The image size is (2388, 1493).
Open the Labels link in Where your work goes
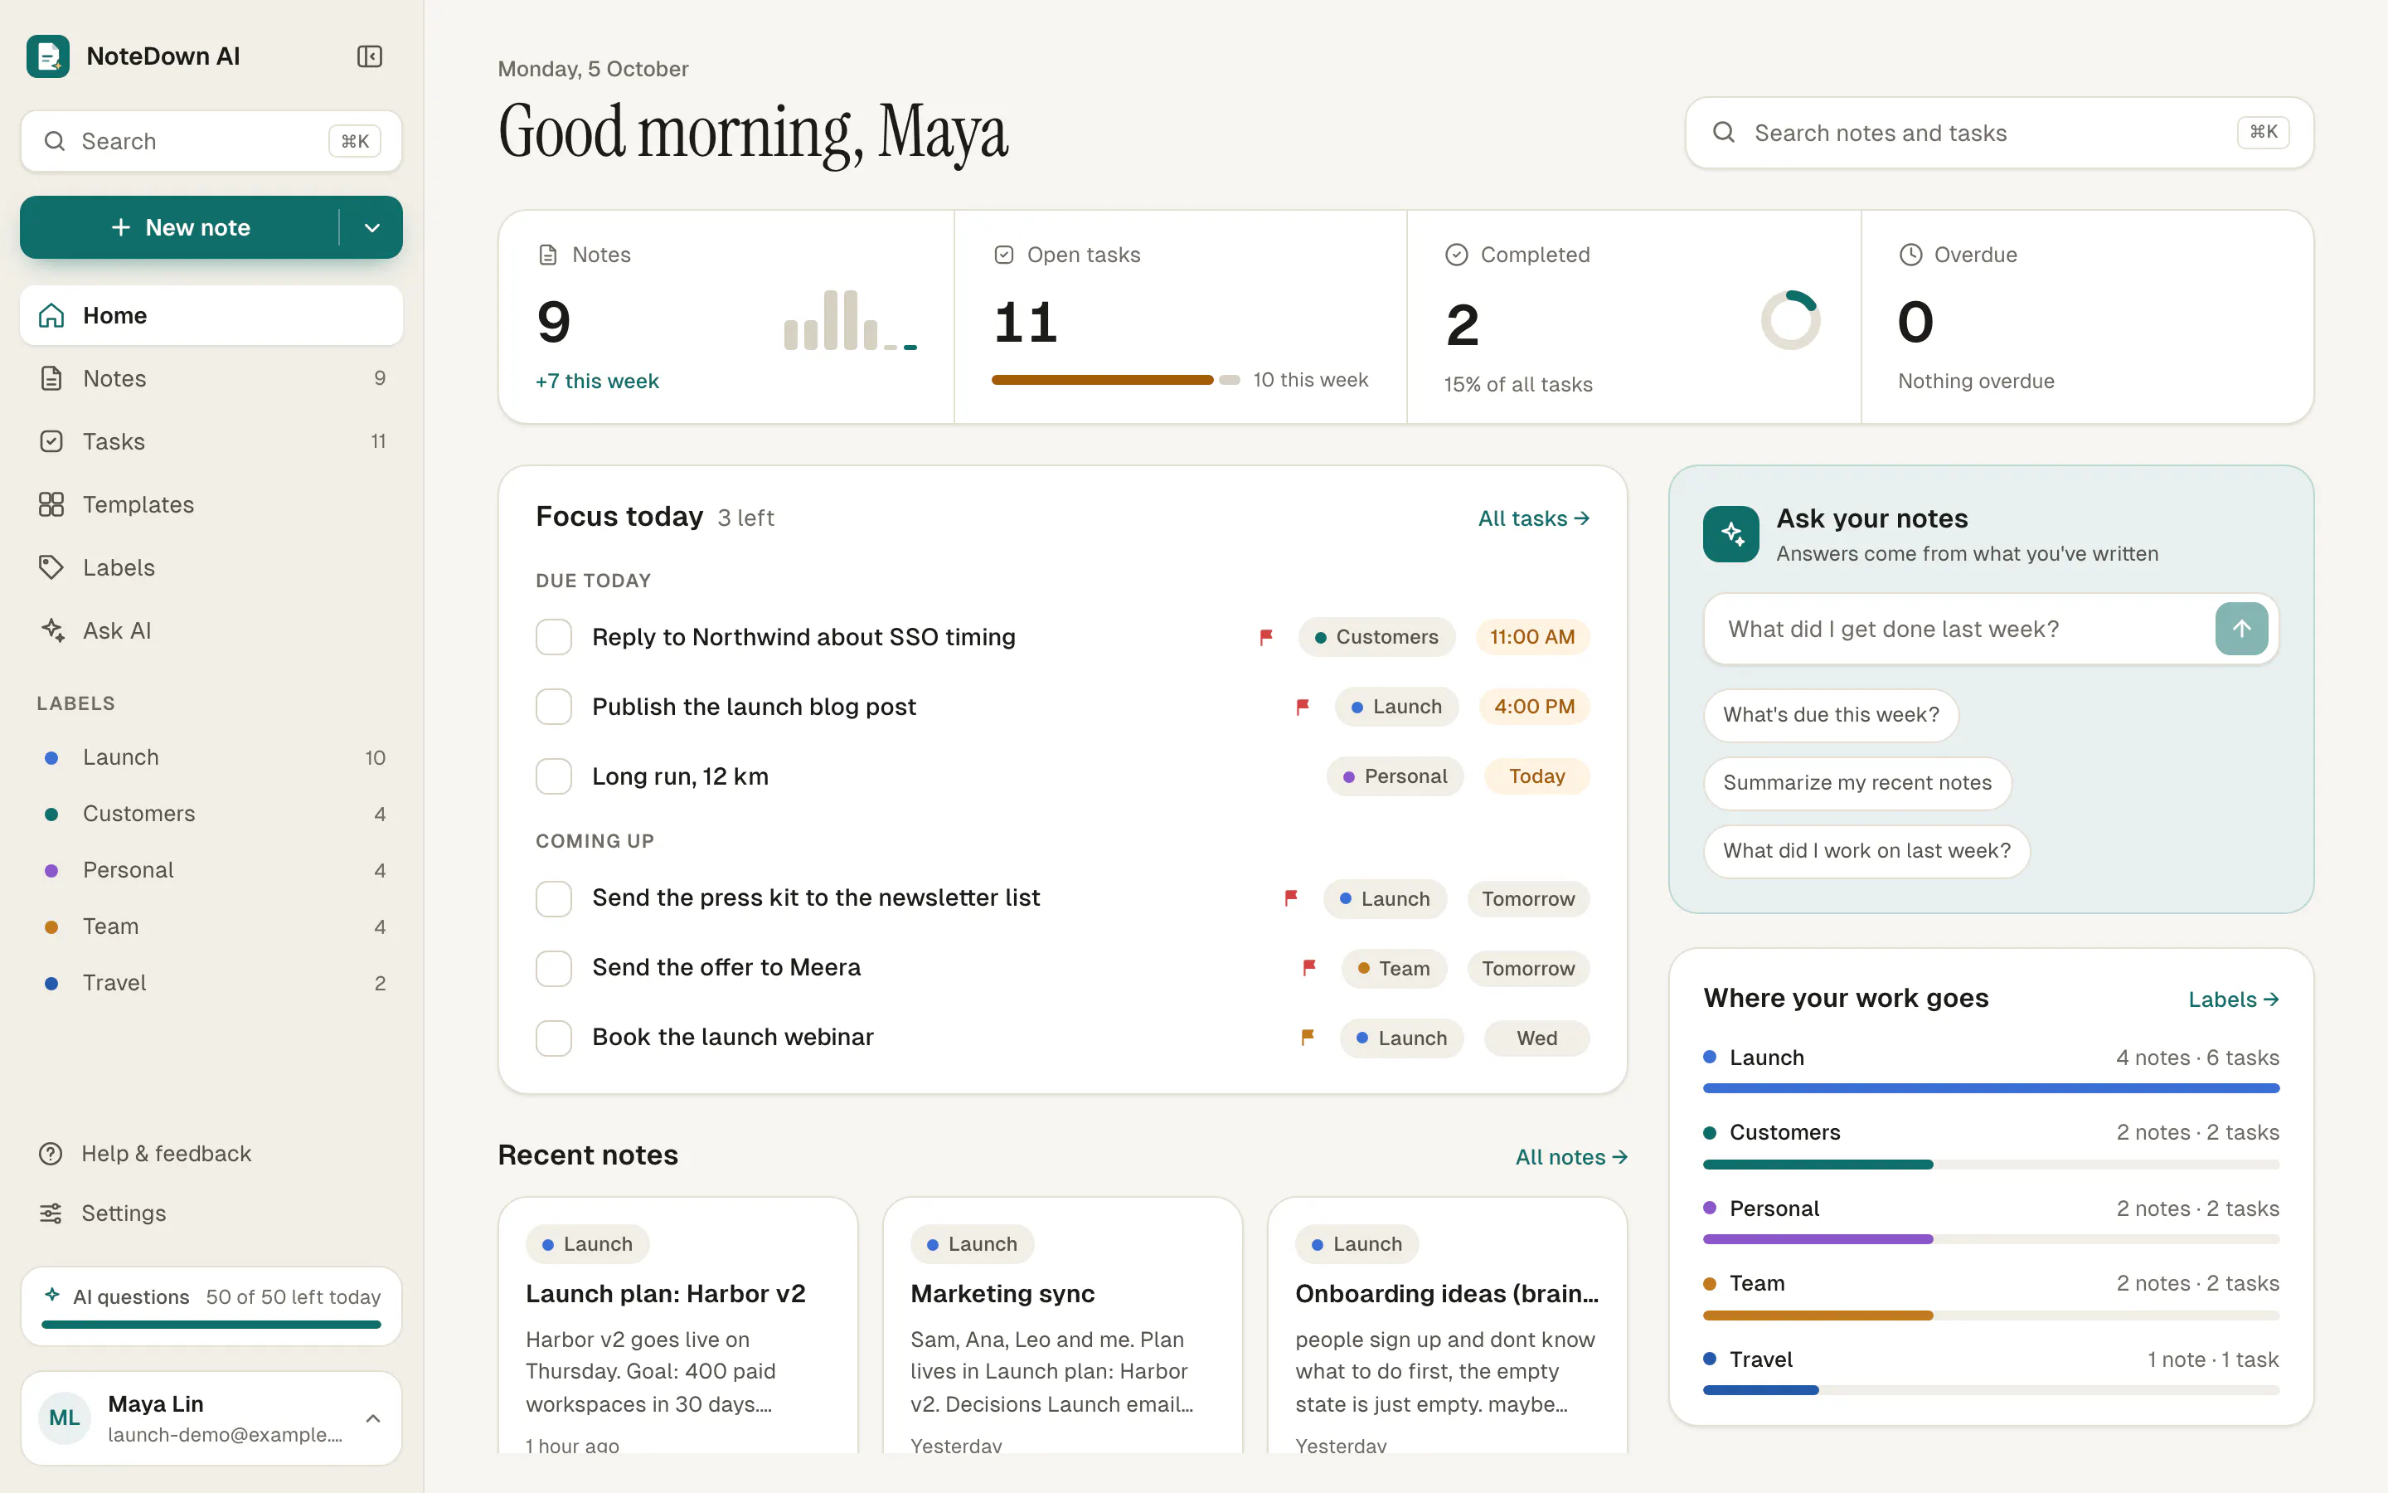click(x=2233, y=999)
